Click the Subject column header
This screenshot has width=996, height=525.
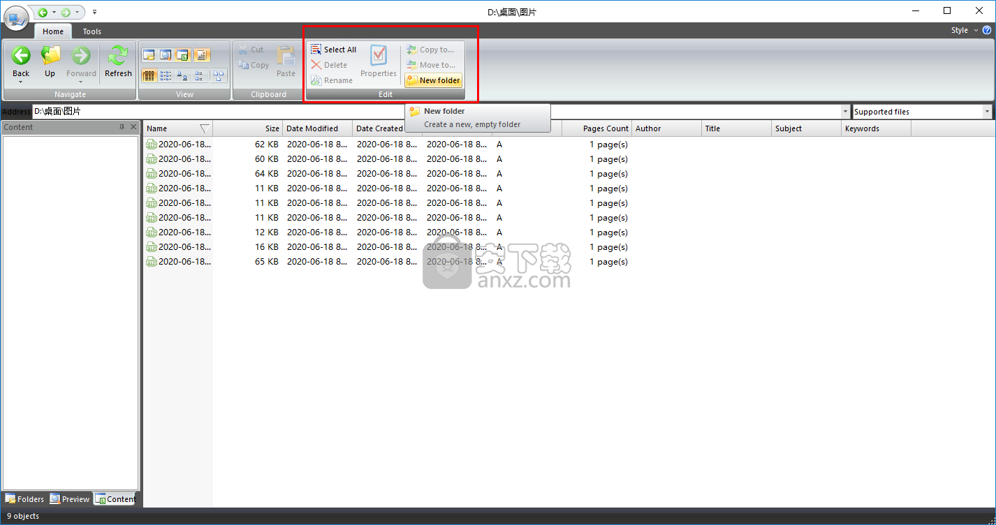point(806,128)
